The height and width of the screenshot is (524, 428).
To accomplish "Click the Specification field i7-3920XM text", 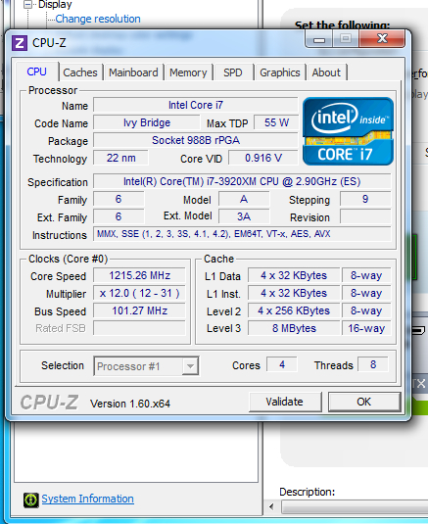I will (242, 181).
